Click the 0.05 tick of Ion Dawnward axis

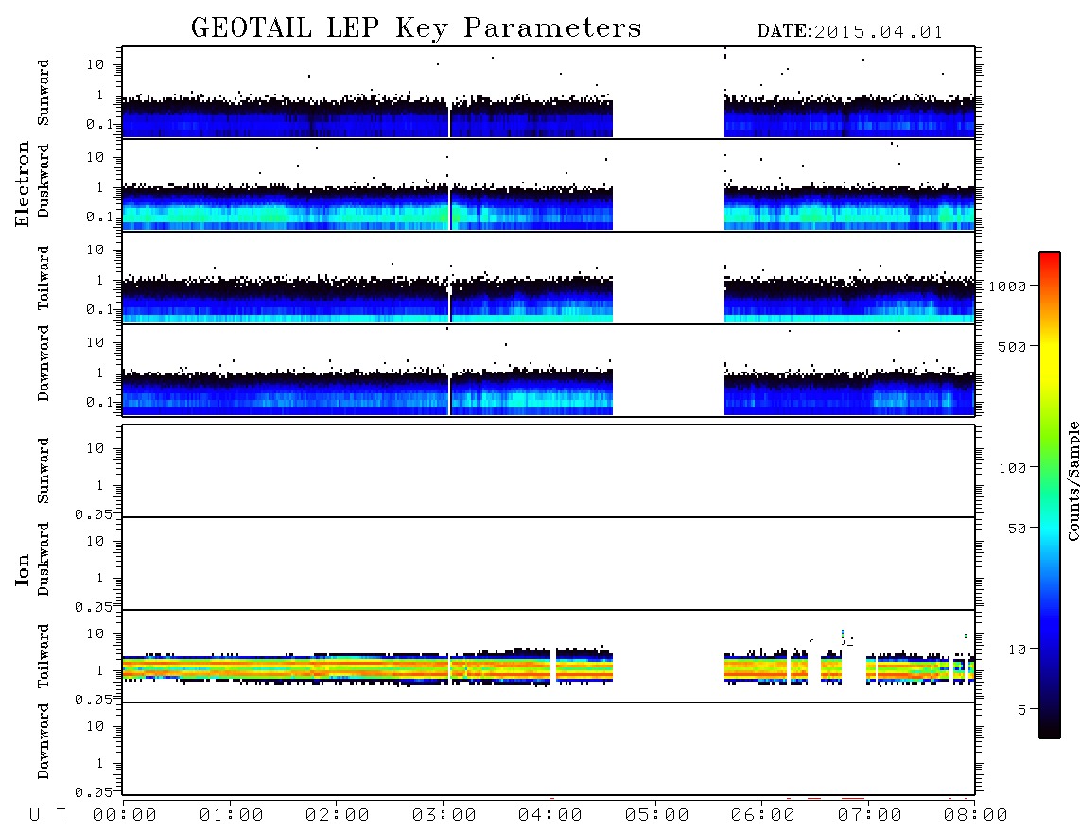click(x=94, y=792)
